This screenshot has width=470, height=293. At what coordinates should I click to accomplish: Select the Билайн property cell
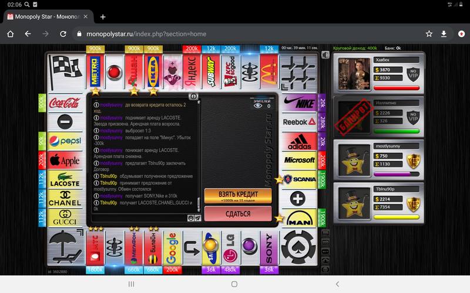tap(153, 247)
